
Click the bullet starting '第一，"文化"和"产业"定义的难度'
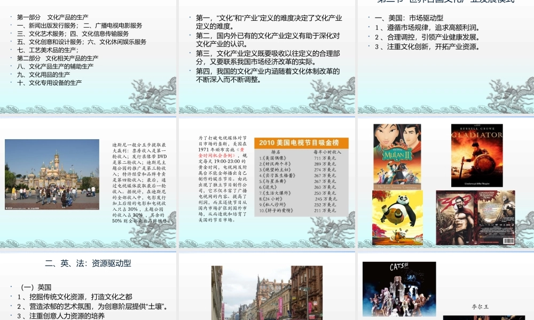tap(269, 22)
